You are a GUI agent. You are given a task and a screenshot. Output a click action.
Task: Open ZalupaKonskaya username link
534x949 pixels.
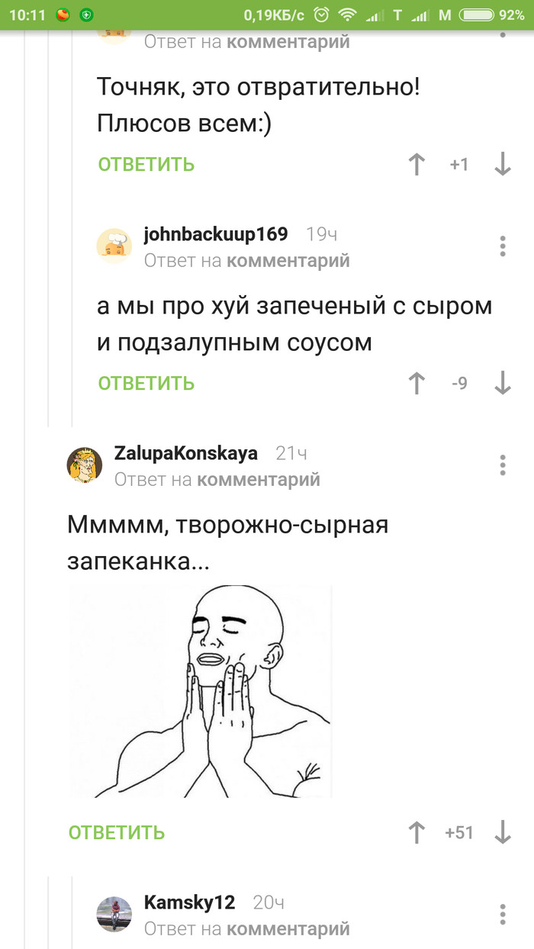pos(186,453)
